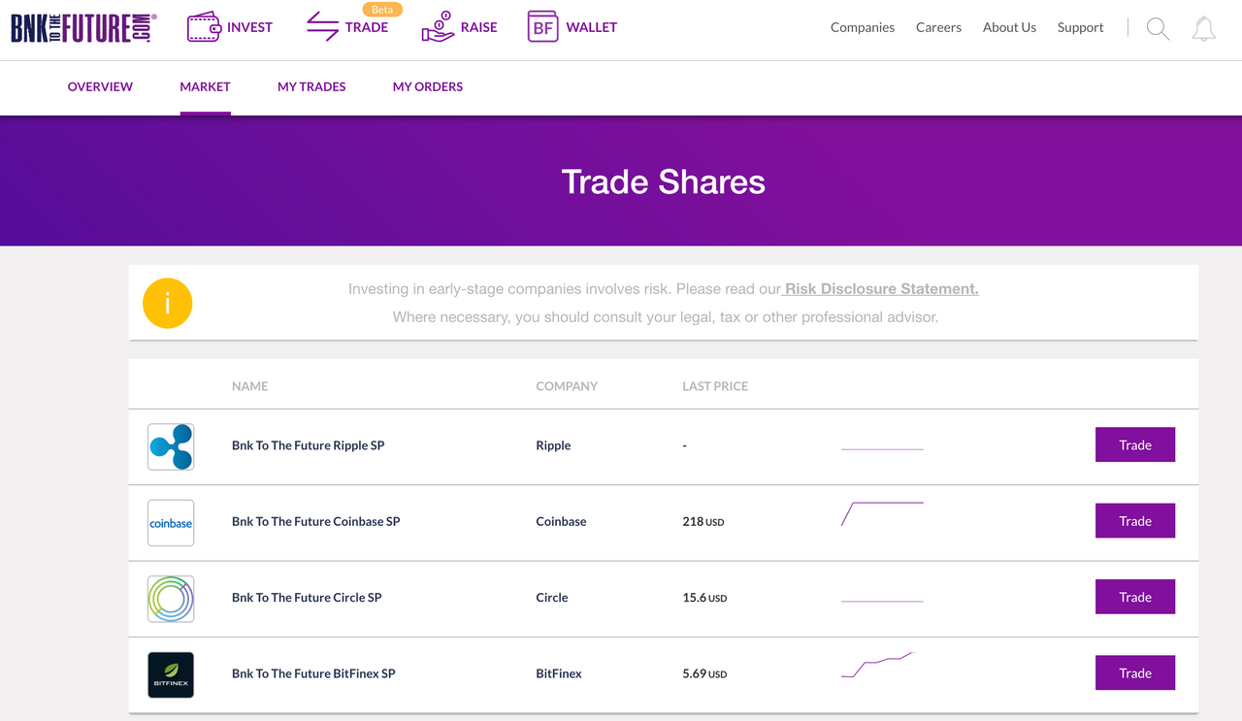Click the Ripple logo thumbnail
1242x721 pixels.
coord(171,446)
